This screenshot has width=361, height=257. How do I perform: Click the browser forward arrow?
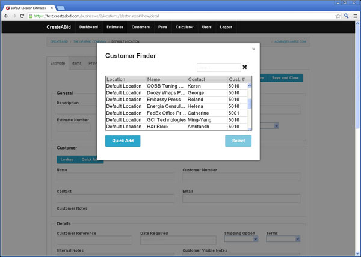14,16
